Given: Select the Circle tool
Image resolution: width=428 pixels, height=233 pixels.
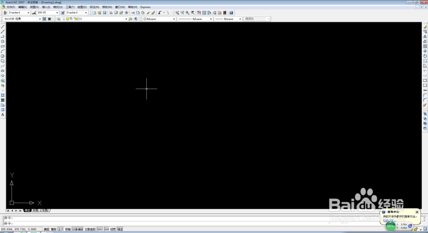Looking at the screenshot, I should (3, 56).
